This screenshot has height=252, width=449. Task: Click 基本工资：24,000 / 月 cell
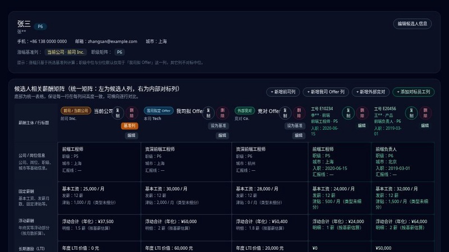tap(340, 198)
